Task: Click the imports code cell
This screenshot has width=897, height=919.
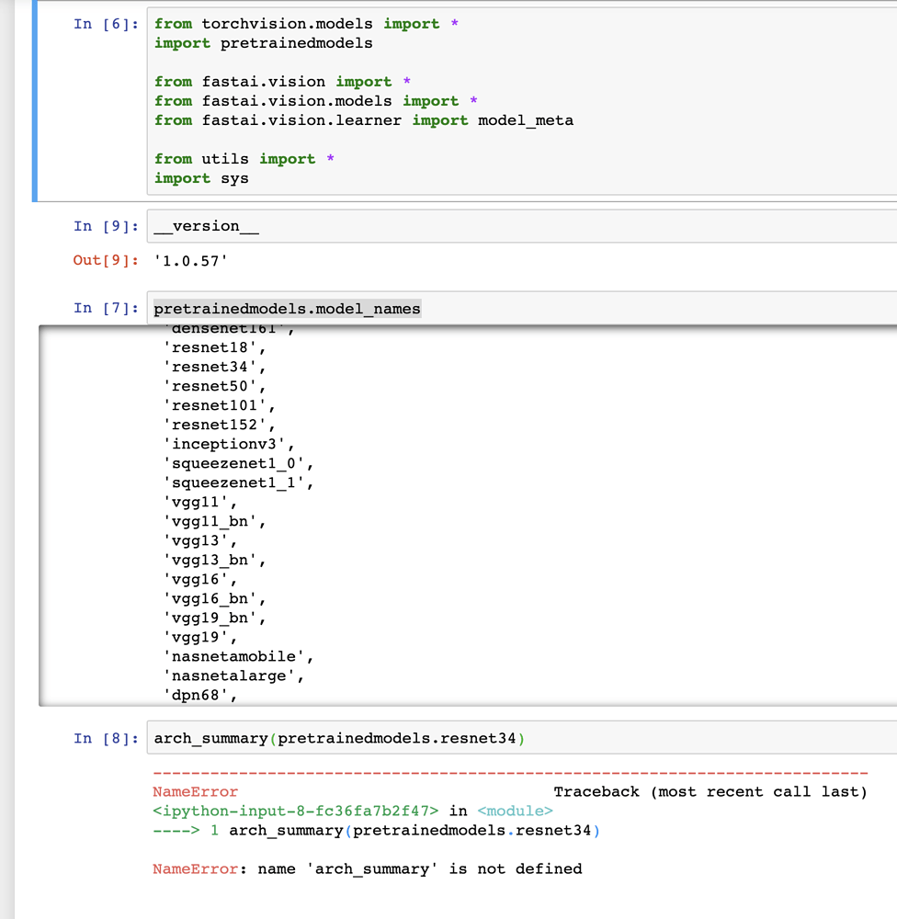Action: (368, 101)
